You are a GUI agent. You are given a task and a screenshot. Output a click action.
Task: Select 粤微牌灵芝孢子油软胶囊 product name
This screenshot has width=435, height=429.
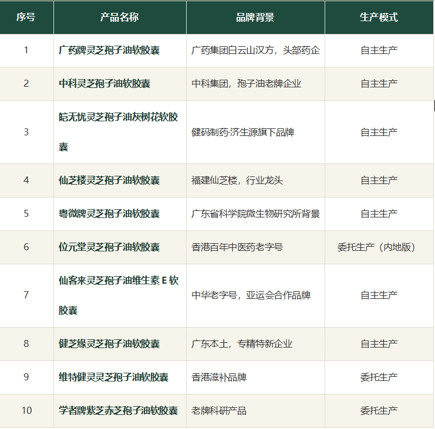[x=109, y=214]
